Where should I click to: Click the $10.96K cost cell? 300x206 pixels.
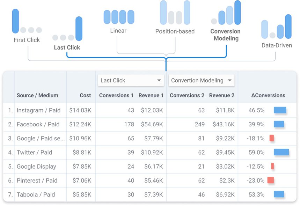(x=80, y=139)
